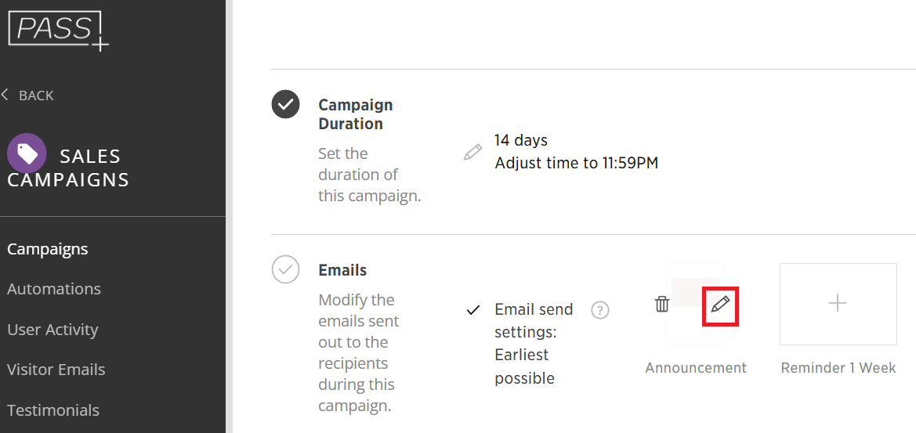Open Automations in the sidebar
This screenshot has height=433, width=916.
click(54, 289)
